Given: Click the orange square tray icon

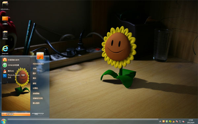Looking at the screenshot, I should [164, 121].
